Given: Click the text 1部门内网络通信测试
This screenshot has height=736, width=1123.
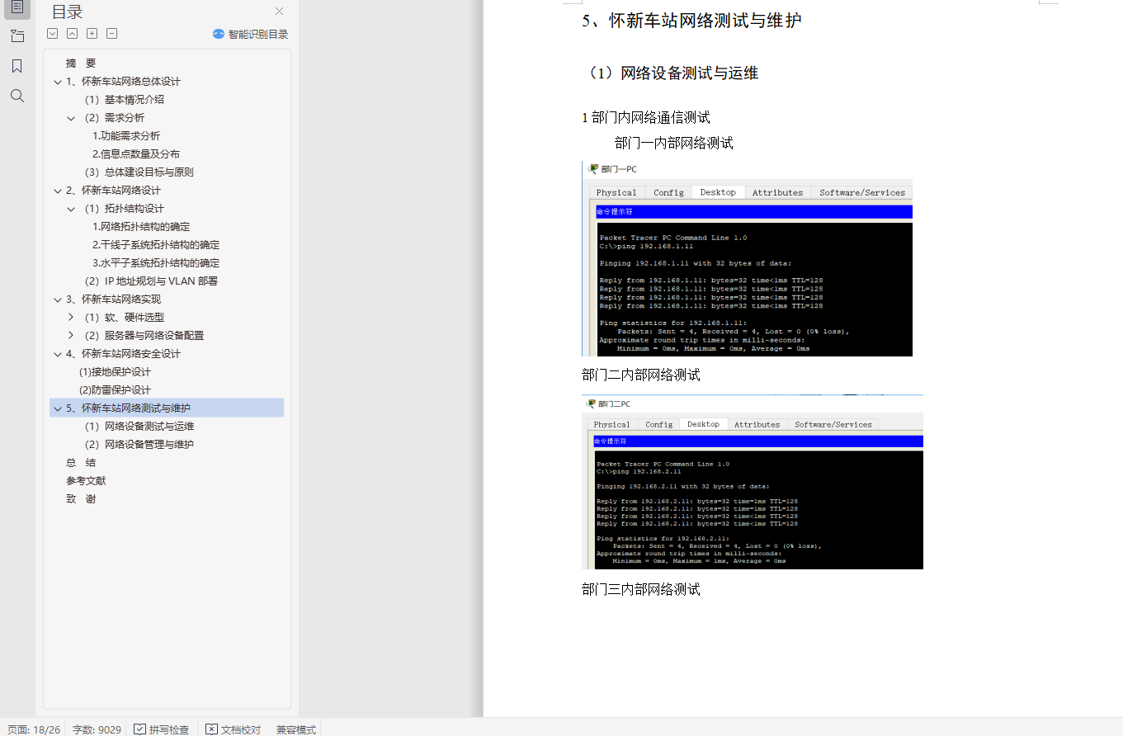Looking at the screenshot, I should [x=646, y=118].
